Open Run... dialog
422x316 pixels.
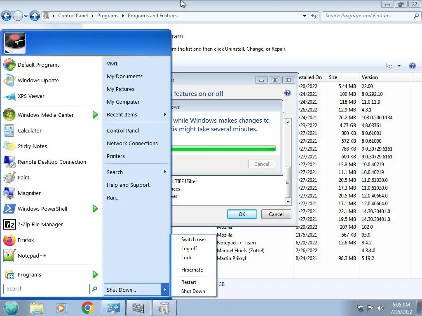[113, 198]
